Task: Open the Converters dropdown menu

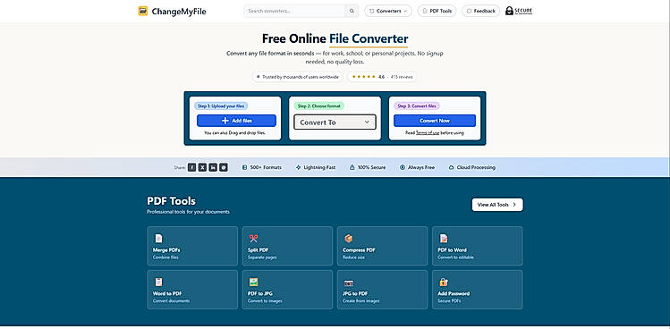Action: coord(388,11)
